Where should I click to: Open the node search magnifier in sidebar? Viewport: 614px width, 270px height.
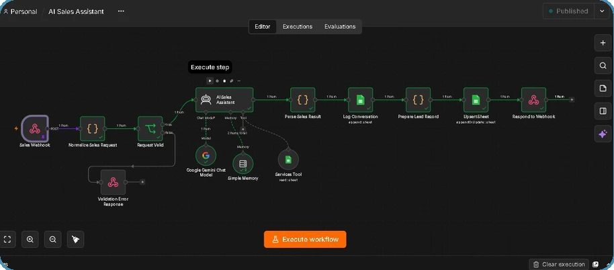603,65
